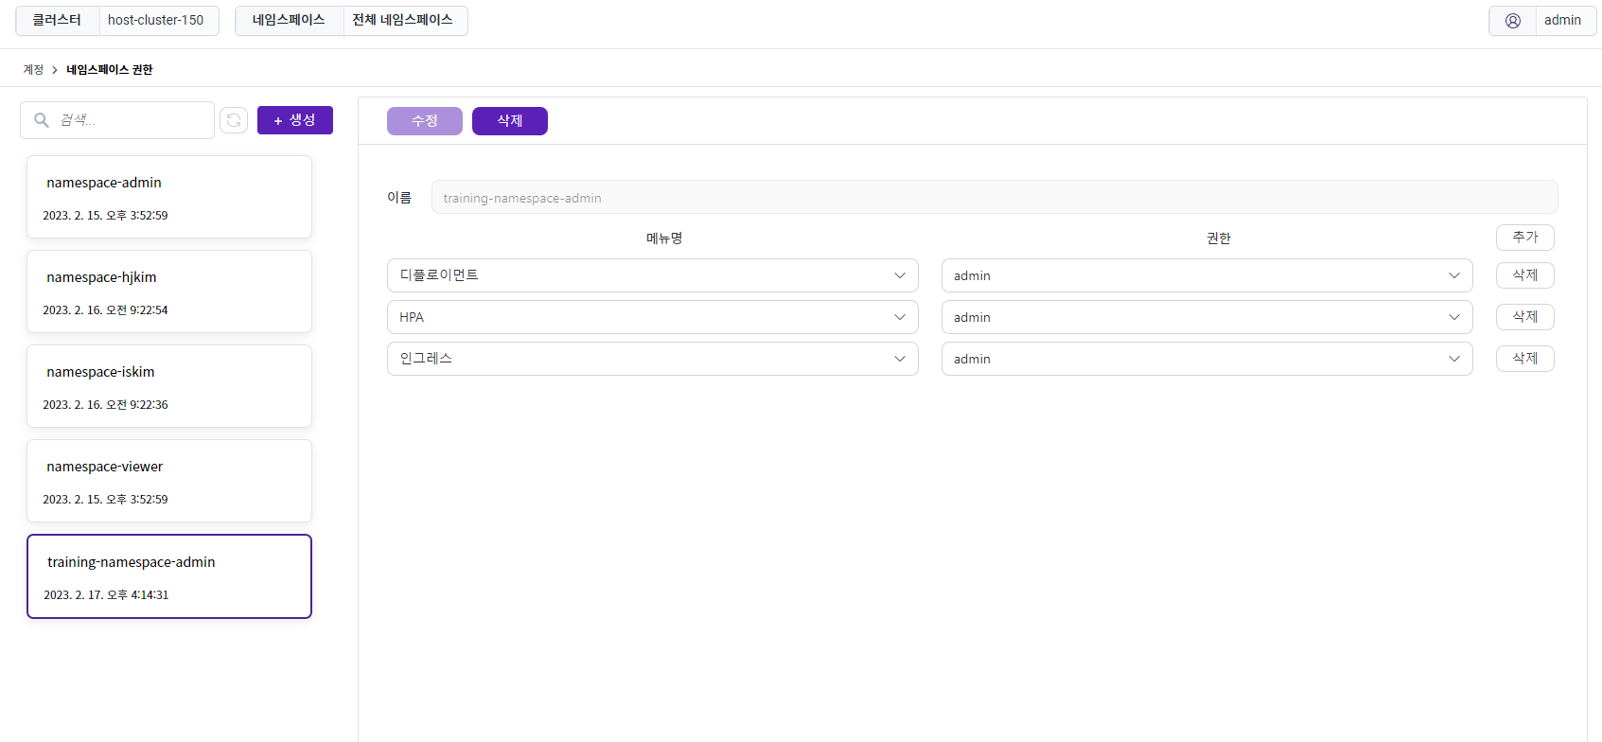Image resolution: width=1602 pixels, height=742 pixels.
Task: Click the magnifier search icon
Action: tap(42, 120)
